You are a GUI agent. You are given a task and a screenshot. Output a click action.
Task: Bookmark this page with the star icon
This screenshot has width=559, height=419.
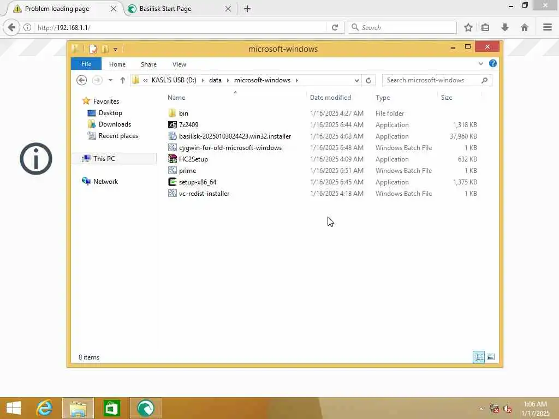(468, 27)
